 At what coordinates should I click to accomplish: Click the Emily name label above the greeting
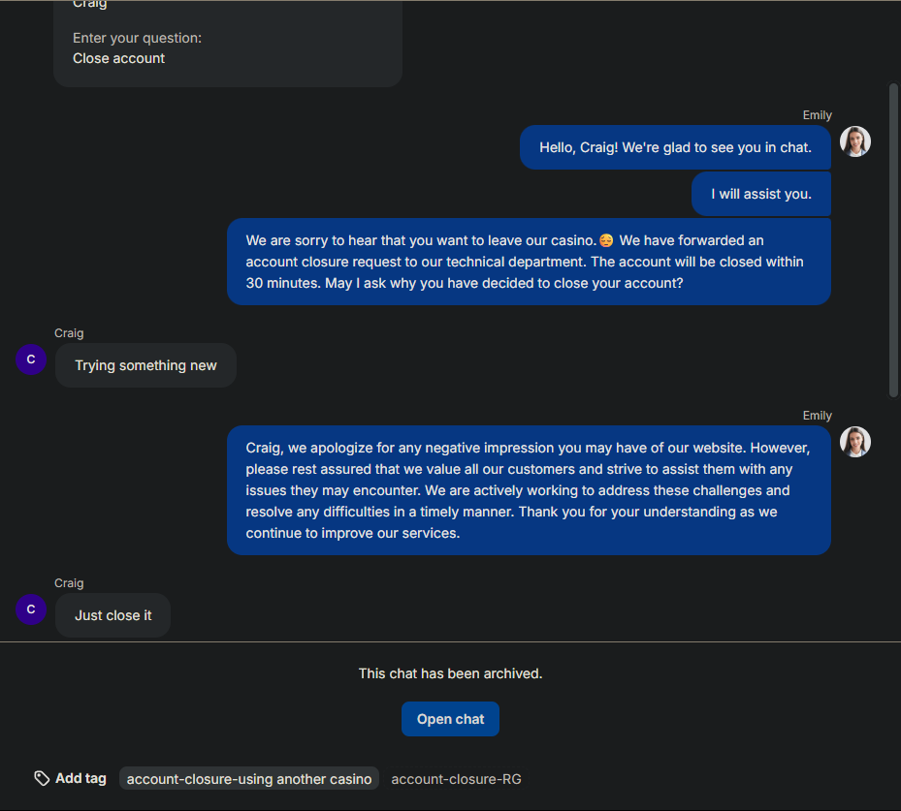click(817, 115)
